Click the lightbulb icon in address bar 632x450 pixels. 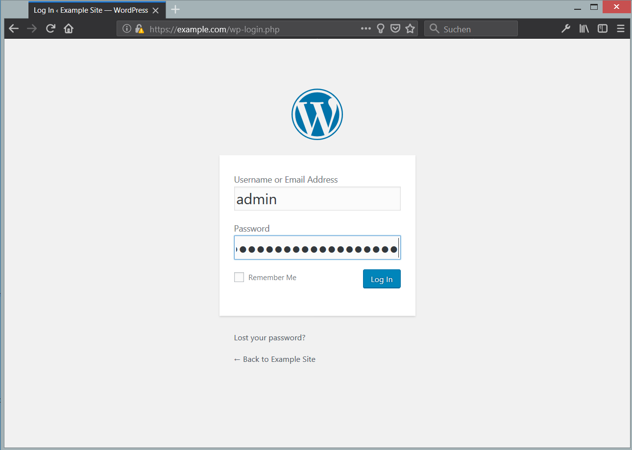380,29
